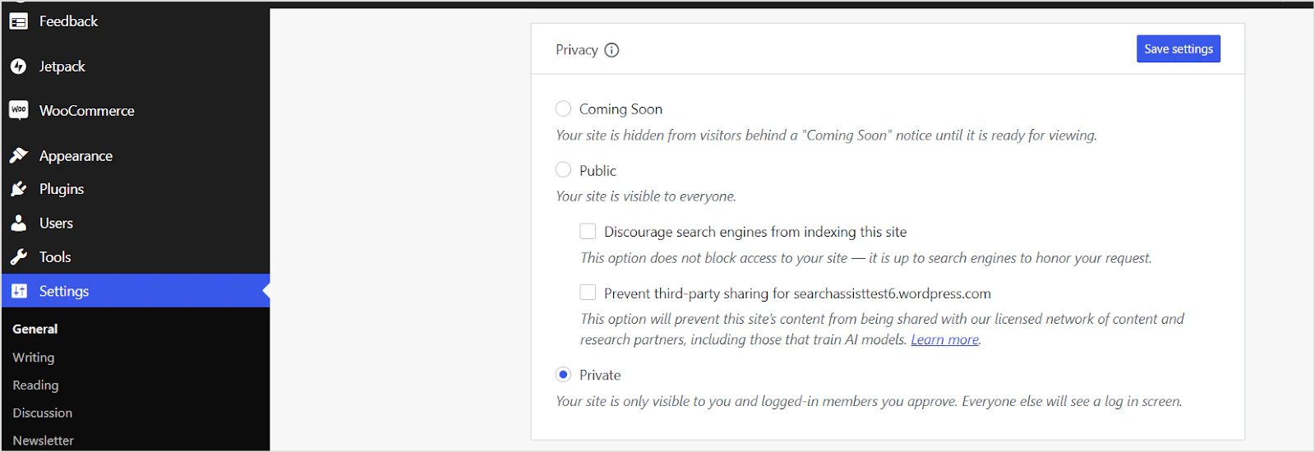Follow the Learn more link
Screen dimensions: 1315x452
click(945, 339)
